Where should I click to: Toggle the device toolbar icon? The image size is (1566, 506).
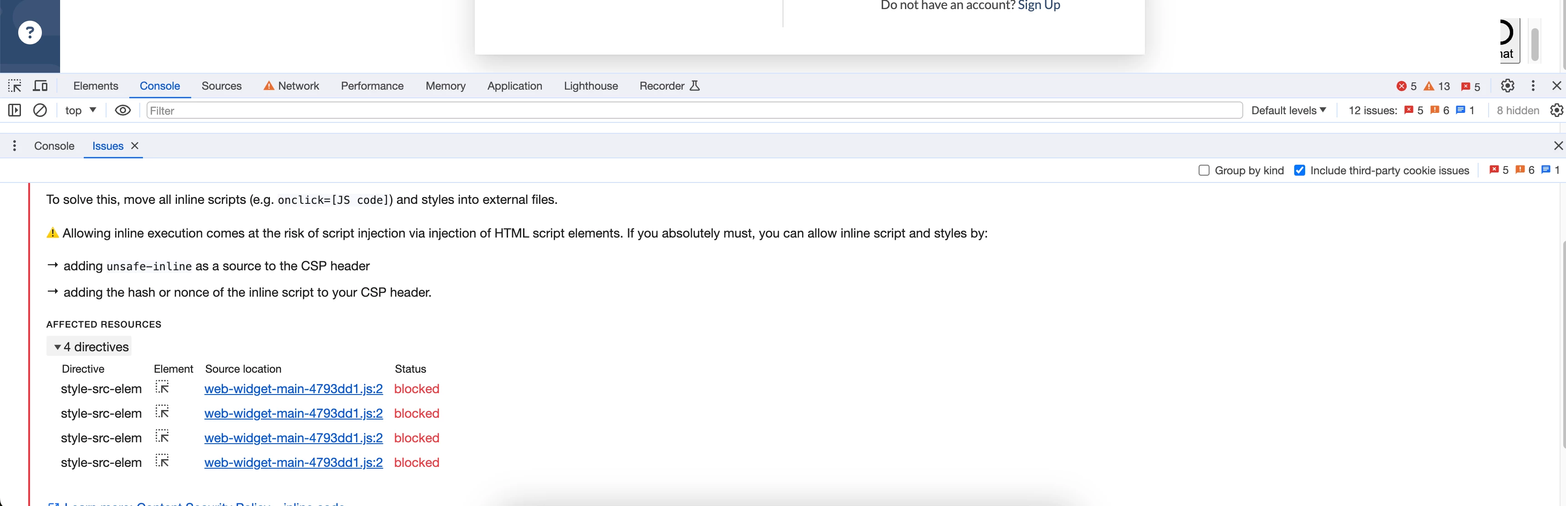point(41,86)
